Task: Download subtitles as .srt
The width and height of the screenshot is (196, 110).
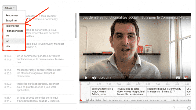Action: tap(8, 41)
